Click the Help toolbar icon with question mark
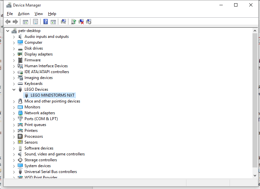The height and width of the screenshot is (189, 260). (45, 22)
